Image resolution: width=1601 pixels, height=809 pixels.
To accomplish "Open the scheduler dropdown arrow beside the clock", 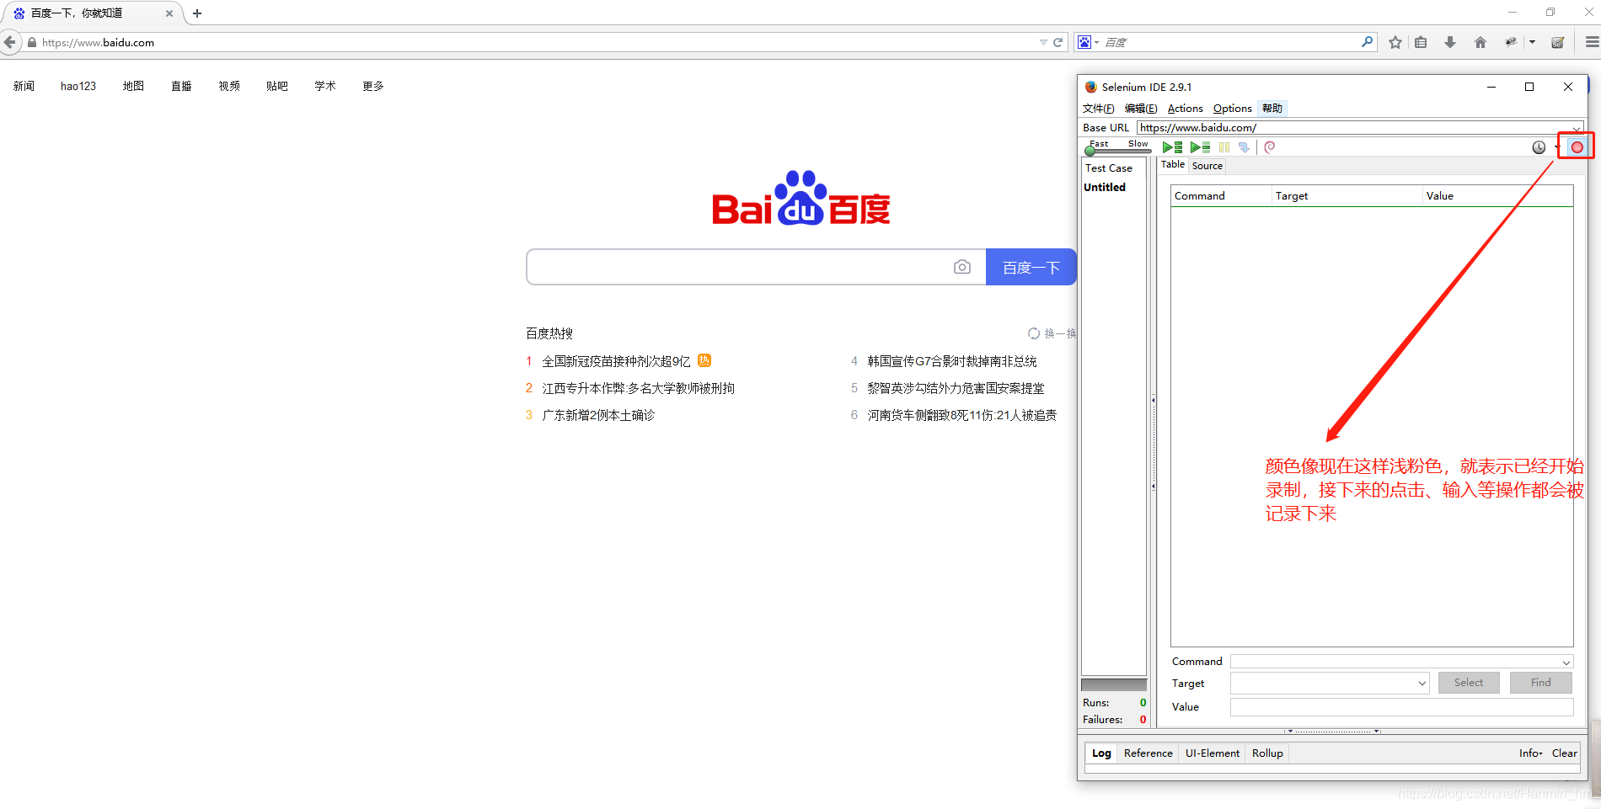I will click(x=1556, y=147).
